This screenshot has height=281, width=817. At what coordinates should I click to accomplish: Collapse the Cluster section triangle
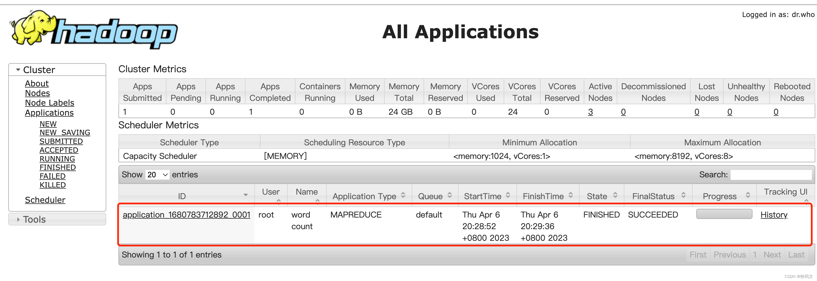coord(18,70)
